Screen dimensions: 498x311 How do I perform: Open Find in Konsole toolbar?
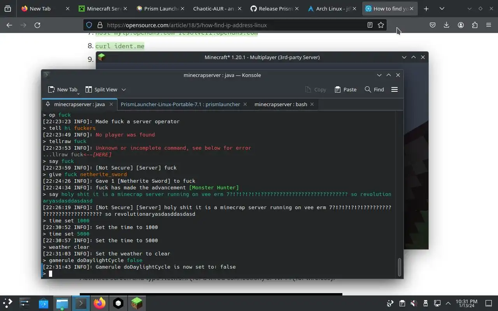pos(374,89)
